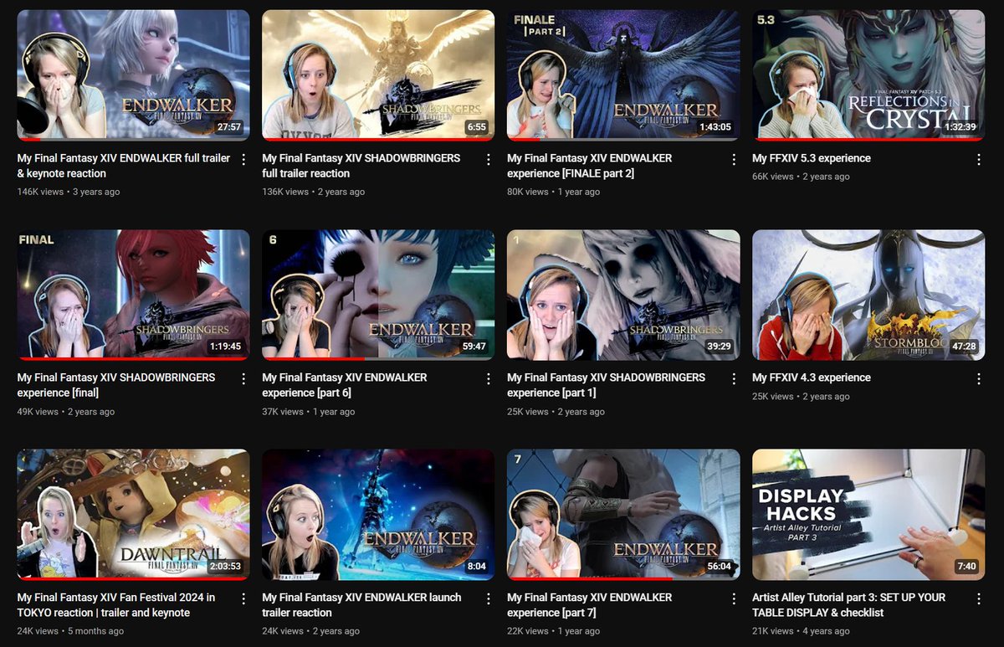Play the STORMBLOOD 4.3 experience thumbnail

868,295
